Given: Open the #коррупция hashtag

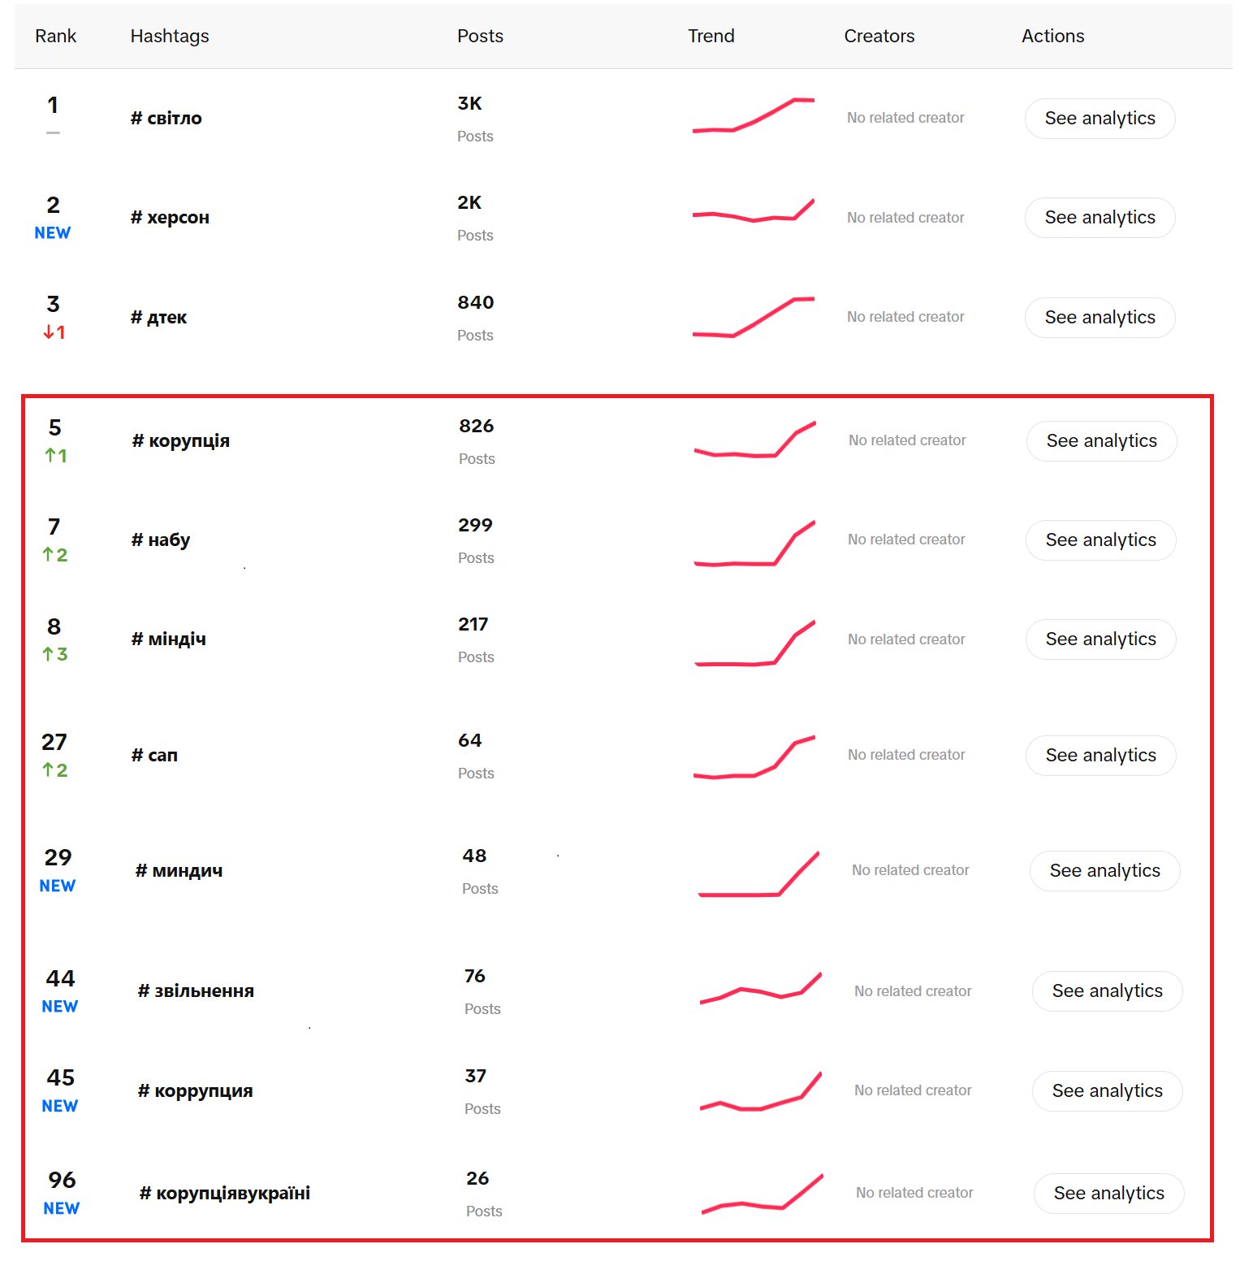Looking at the screenshot, I should click(195, 1091).
